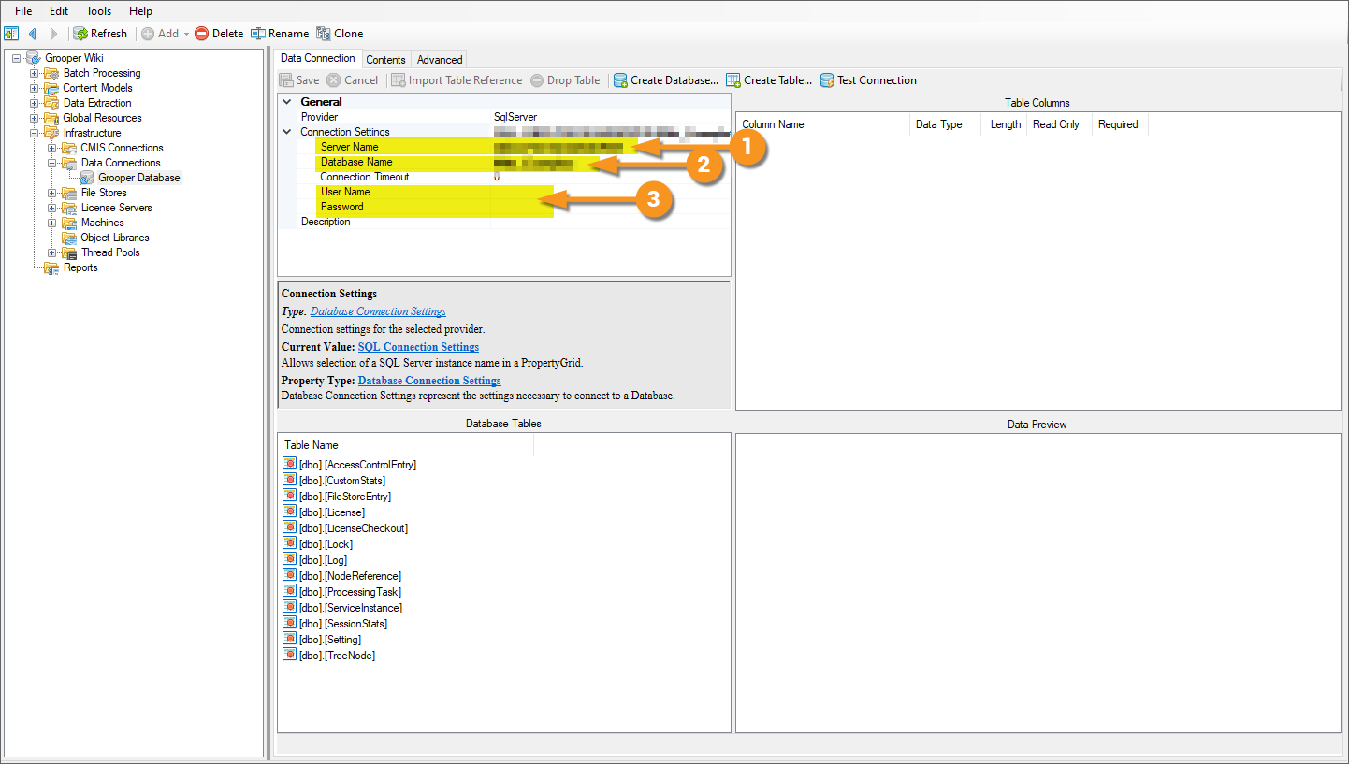Click the red Delete icon

click(x=201, y=34)
